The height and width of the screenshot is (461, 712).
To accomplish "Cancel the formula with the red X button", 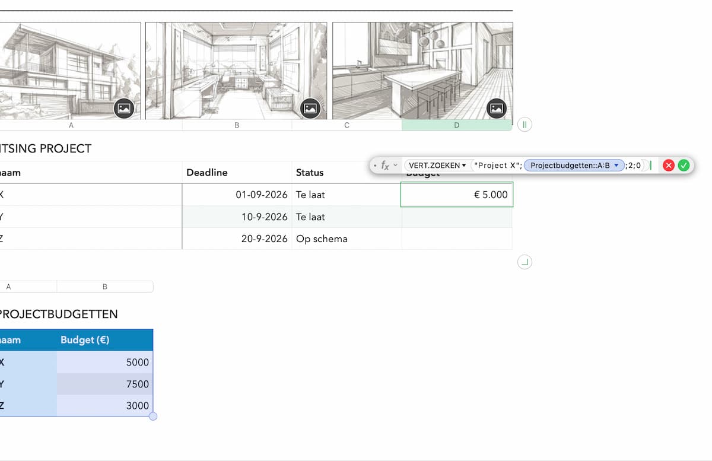I will [669, 166].
